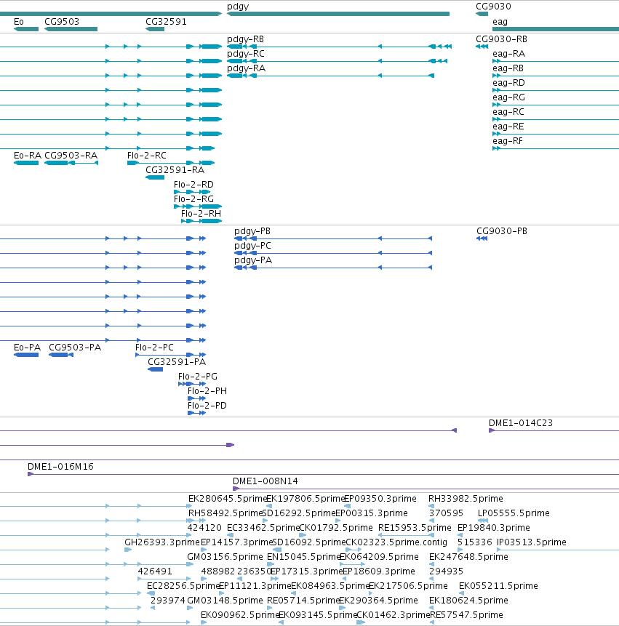Select the eag-RF transcript label
The height and width of the screenshot is (626, 619).
[508, 141]
